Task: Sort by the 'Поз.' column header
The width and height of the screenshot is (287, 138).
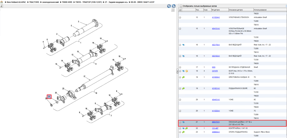Action: 199,10
